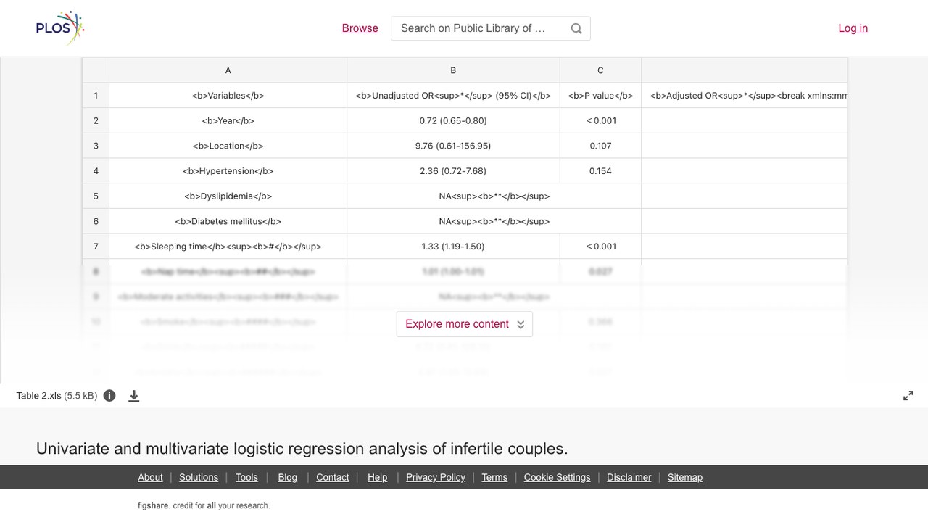
Task: Select column B header
Action: coord(453,70)
